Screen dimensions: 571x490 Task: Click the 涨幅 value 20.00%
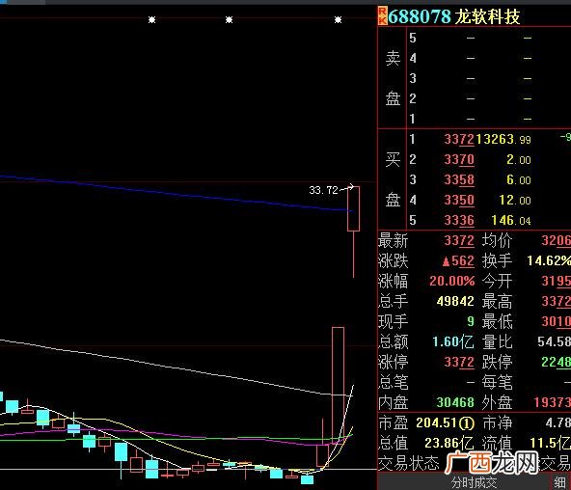point(452,281)
